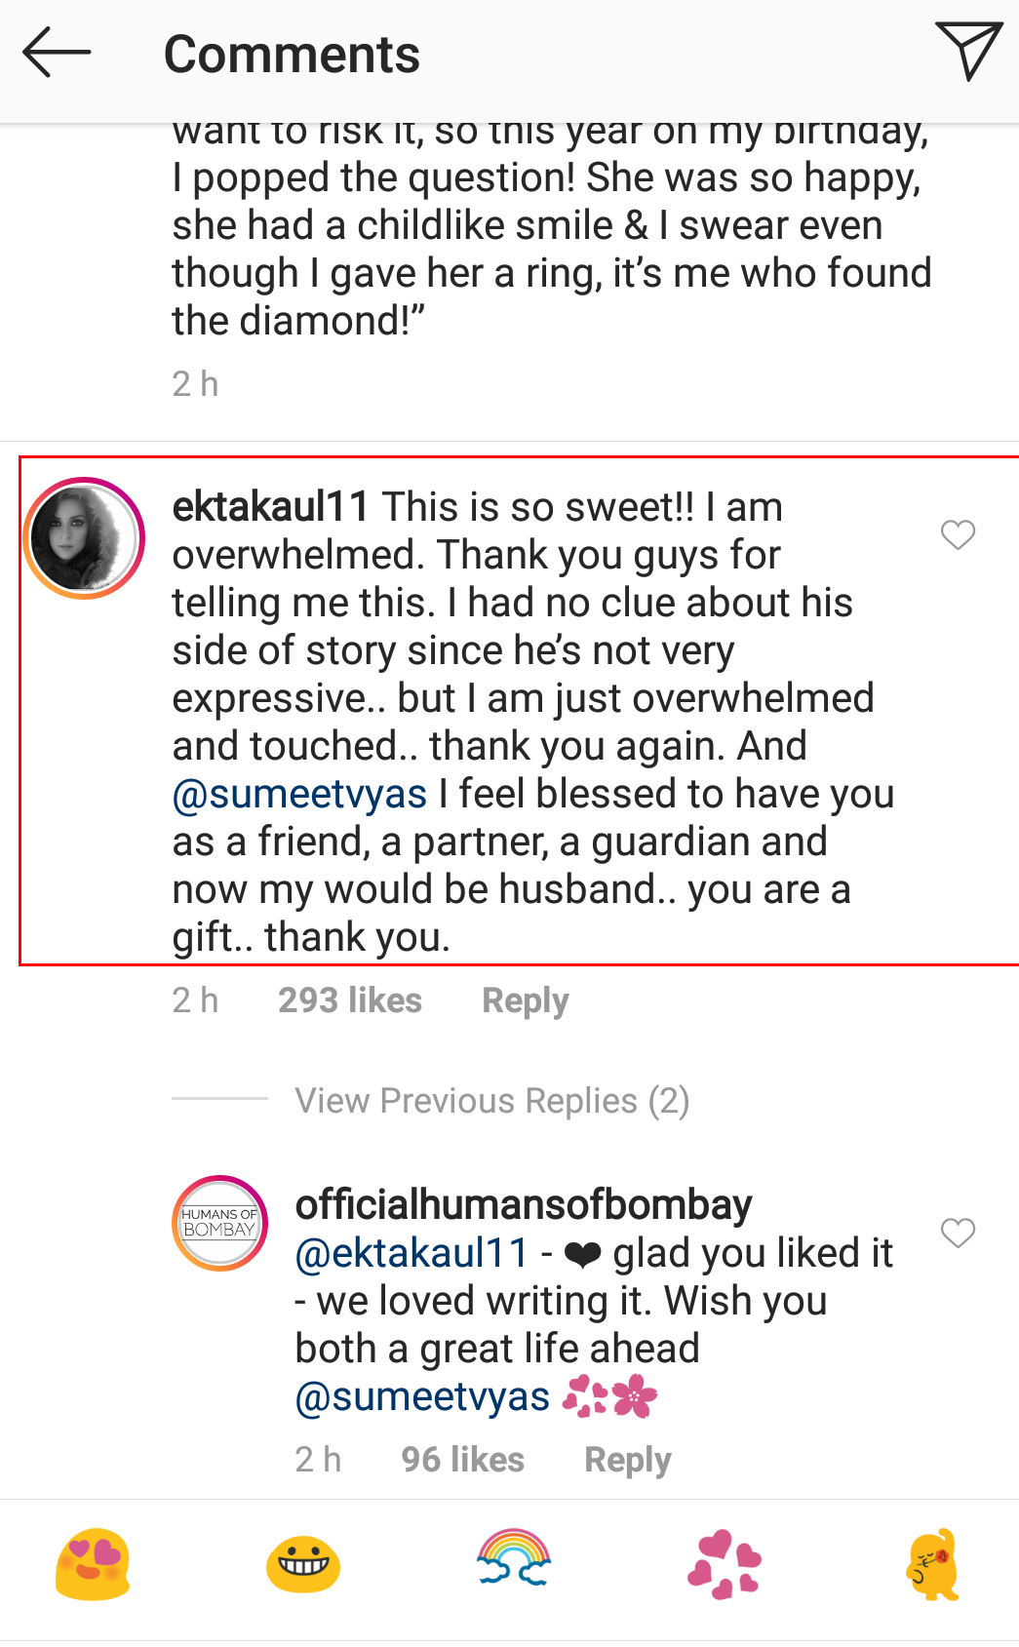The width and height of the screenshot is (1019, 1647).
Task: Like ektakaul11's comment with the heart icon
Action: (957, 534)
